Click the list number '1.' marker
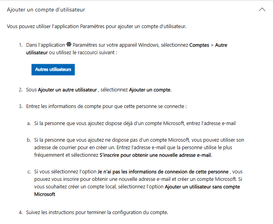The height and width of the screenshot is (224, 273). click(21, 45)
